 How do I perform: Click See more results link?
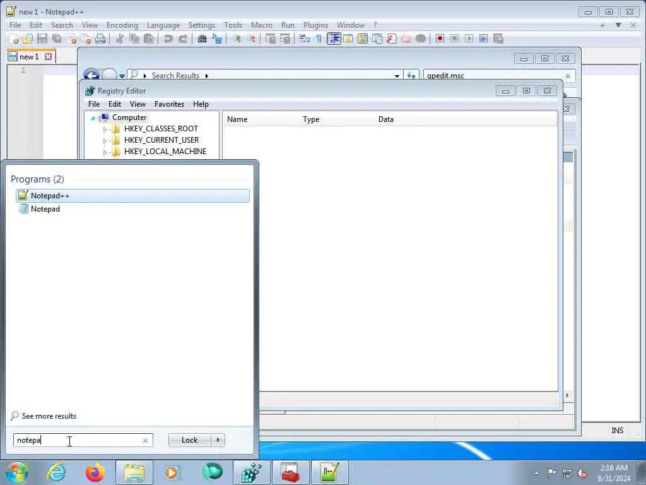[49, 416]
